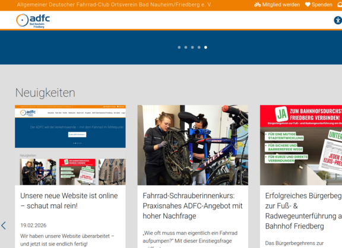The height and width of the screenshot is (248, 342).
Task: Click the previous news arrow chevron
Action: point(4,225)
